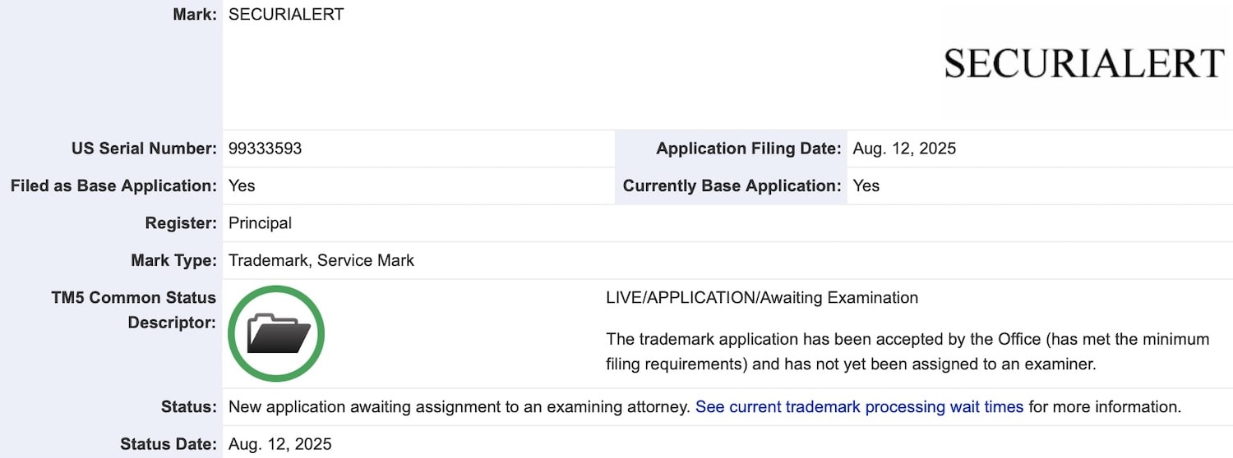This screenshot has height=458, width=1233.
Task: Click the Application Filing Date value Aug. 12, 2025
Action: point(904,149)
